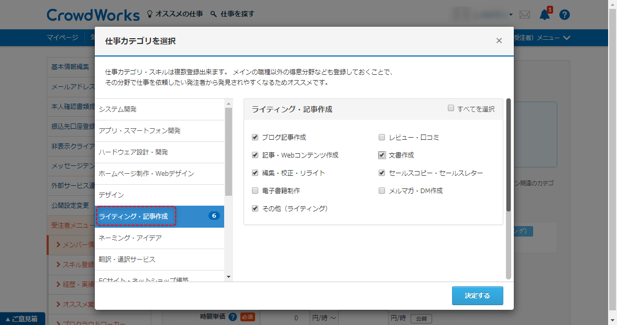Open the user account dropdown arrow
This screenshot has height=325, width=617.
[511, 15]
